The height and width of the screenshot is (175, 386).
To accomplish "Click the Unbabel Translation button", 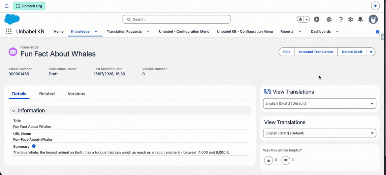I will pyautogui.click(x=316, y=52).
